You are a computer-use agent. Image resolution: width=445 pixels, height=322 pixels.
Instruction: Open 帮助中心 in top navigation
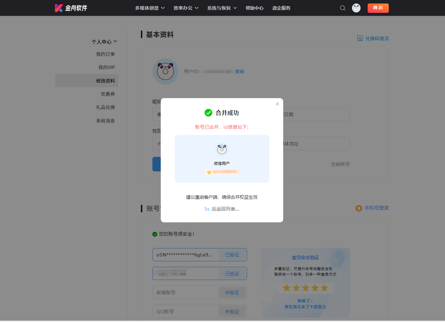254,8
